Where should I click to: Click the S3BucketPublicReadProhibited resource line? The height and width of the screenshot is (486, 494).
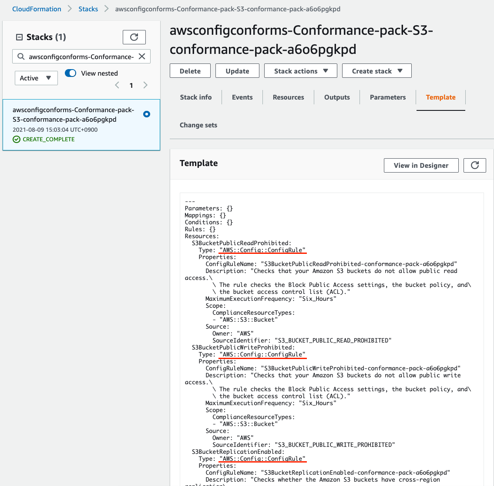click(242, 243)
